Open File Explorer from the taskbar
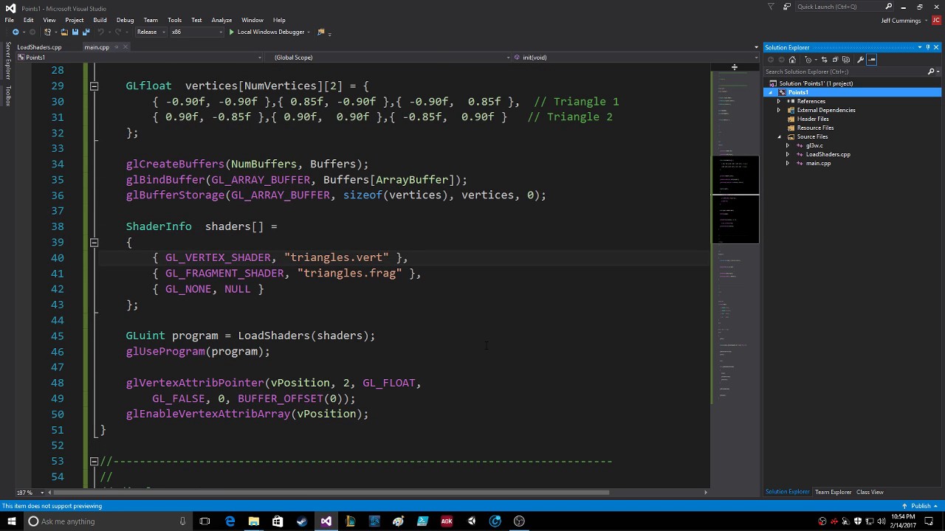945x531 pixels. point(253,521)
